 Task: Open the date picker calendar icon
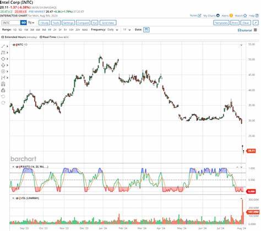[146, 30]
